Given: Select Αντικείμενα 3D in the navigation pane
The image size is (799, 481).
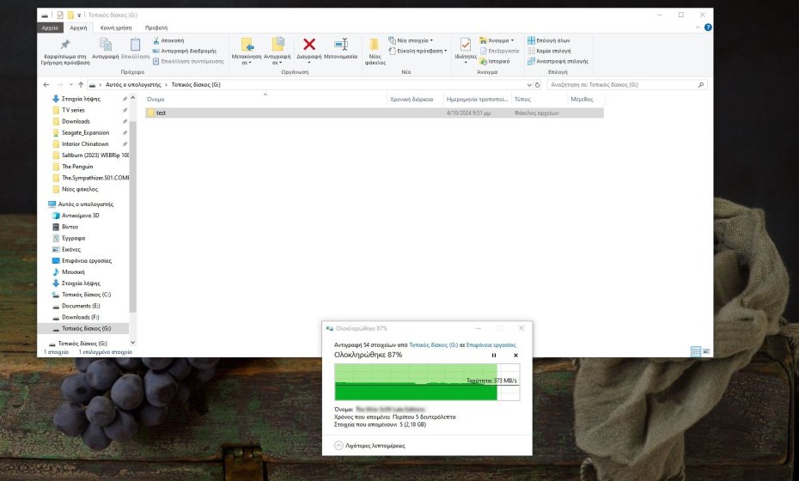Looking at the screenshot, I should pyautogui.click(x=81, y=216).
